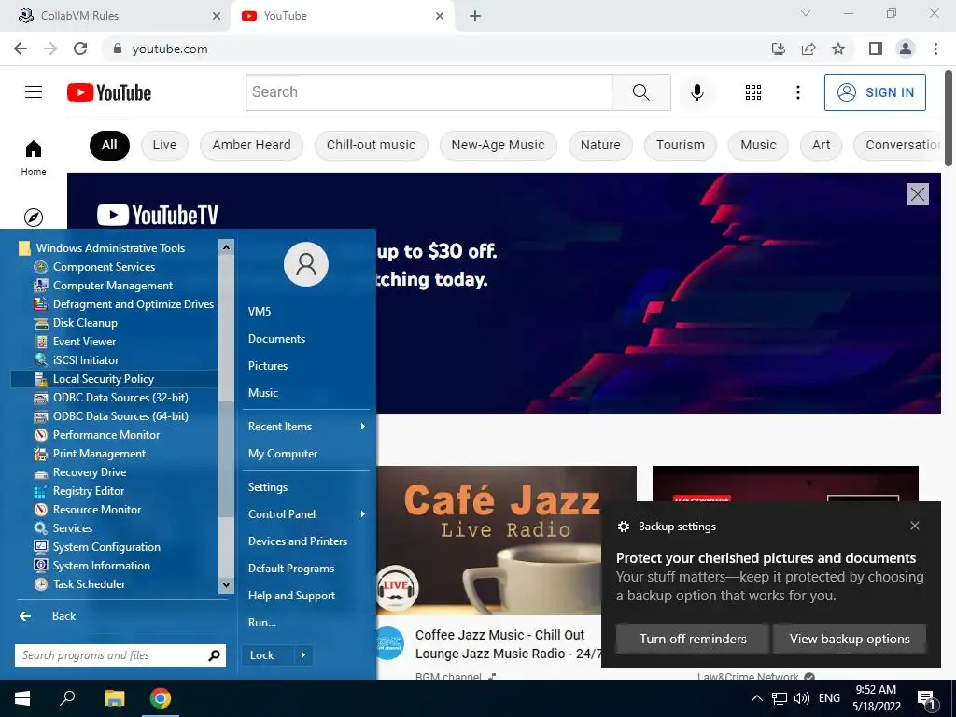Reload the page in Chrome

(80, 49)
